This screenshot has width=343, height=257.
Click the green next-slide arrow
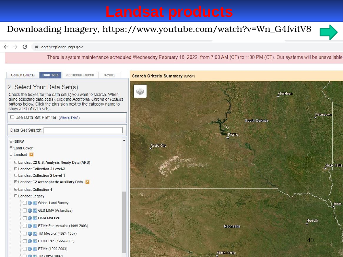click(329, 32)
